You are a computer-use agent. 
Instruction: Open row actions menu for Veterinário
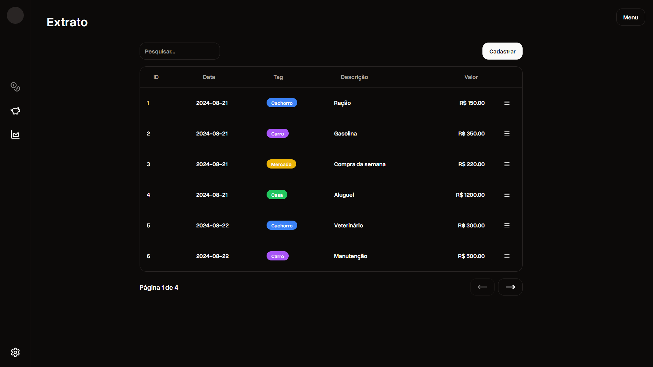point(507,225)
